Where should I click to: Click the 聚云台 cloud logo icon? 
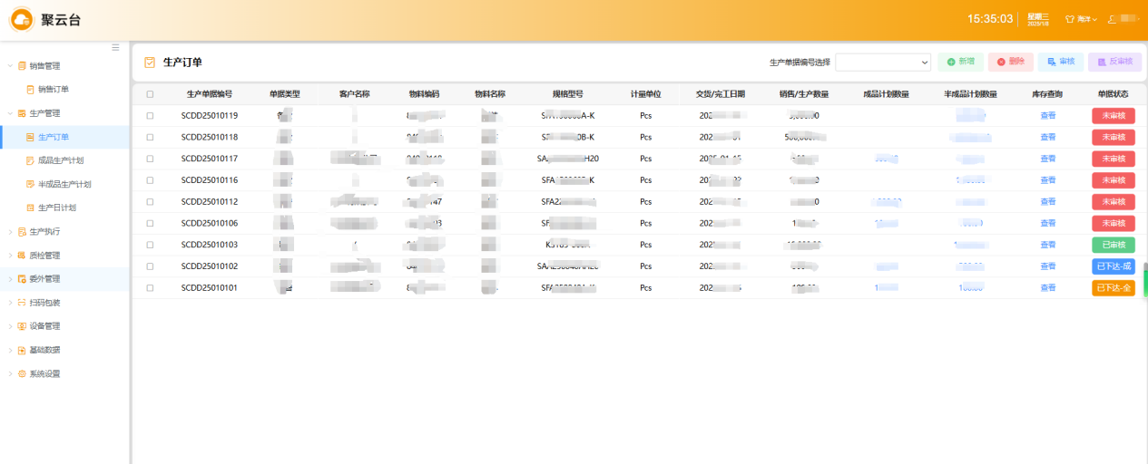(x=22, y=19)
